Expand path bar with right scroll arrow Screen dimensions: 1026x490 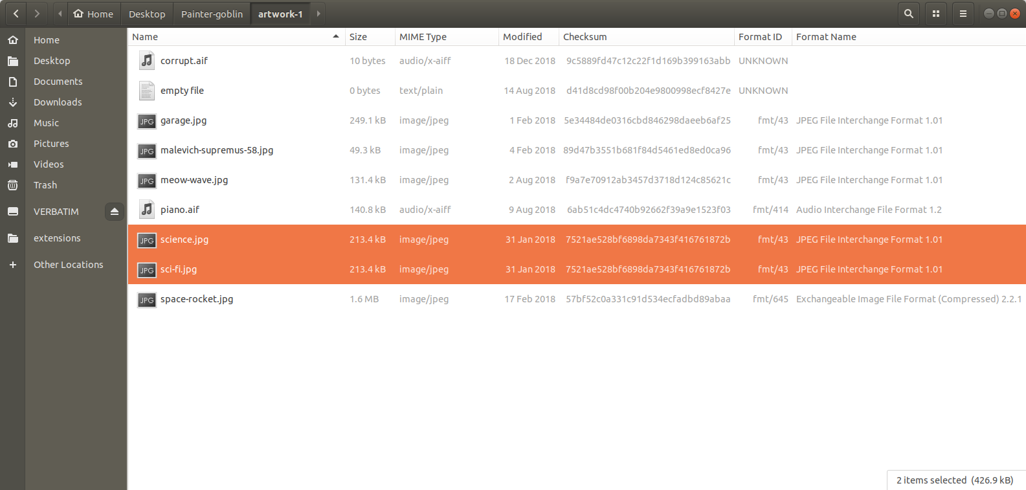point(318,14)
